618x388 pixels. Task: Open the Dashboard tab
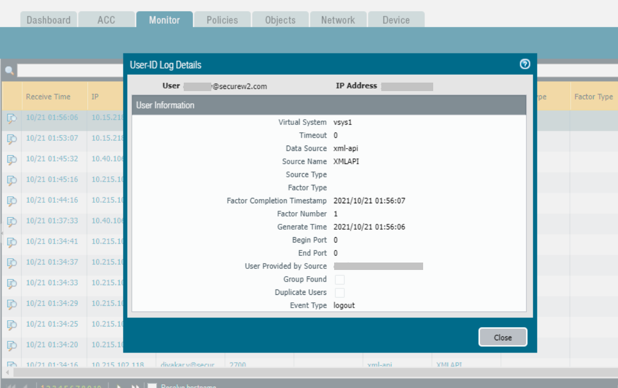tap(49, 20)
